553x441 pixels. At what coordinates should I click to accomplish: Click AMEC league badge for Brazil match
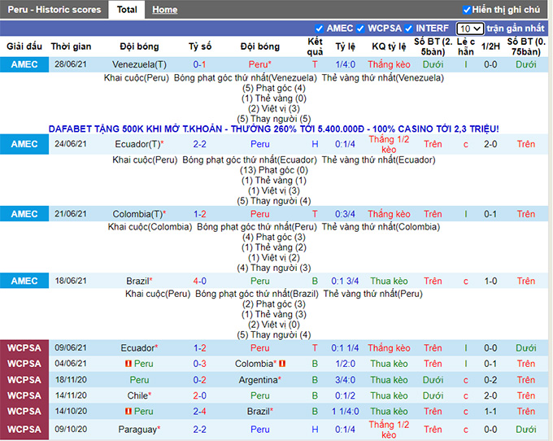24,282
